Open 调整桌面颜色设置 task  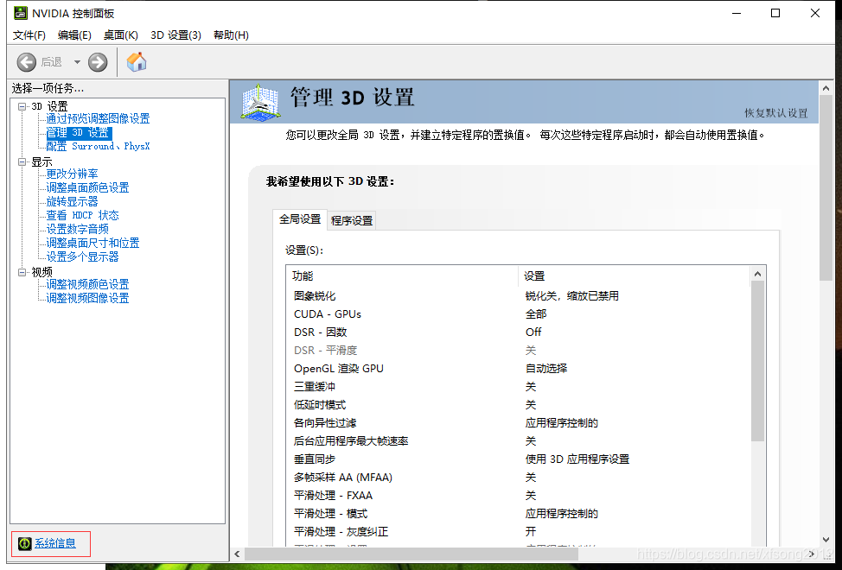tap(87, 187)
